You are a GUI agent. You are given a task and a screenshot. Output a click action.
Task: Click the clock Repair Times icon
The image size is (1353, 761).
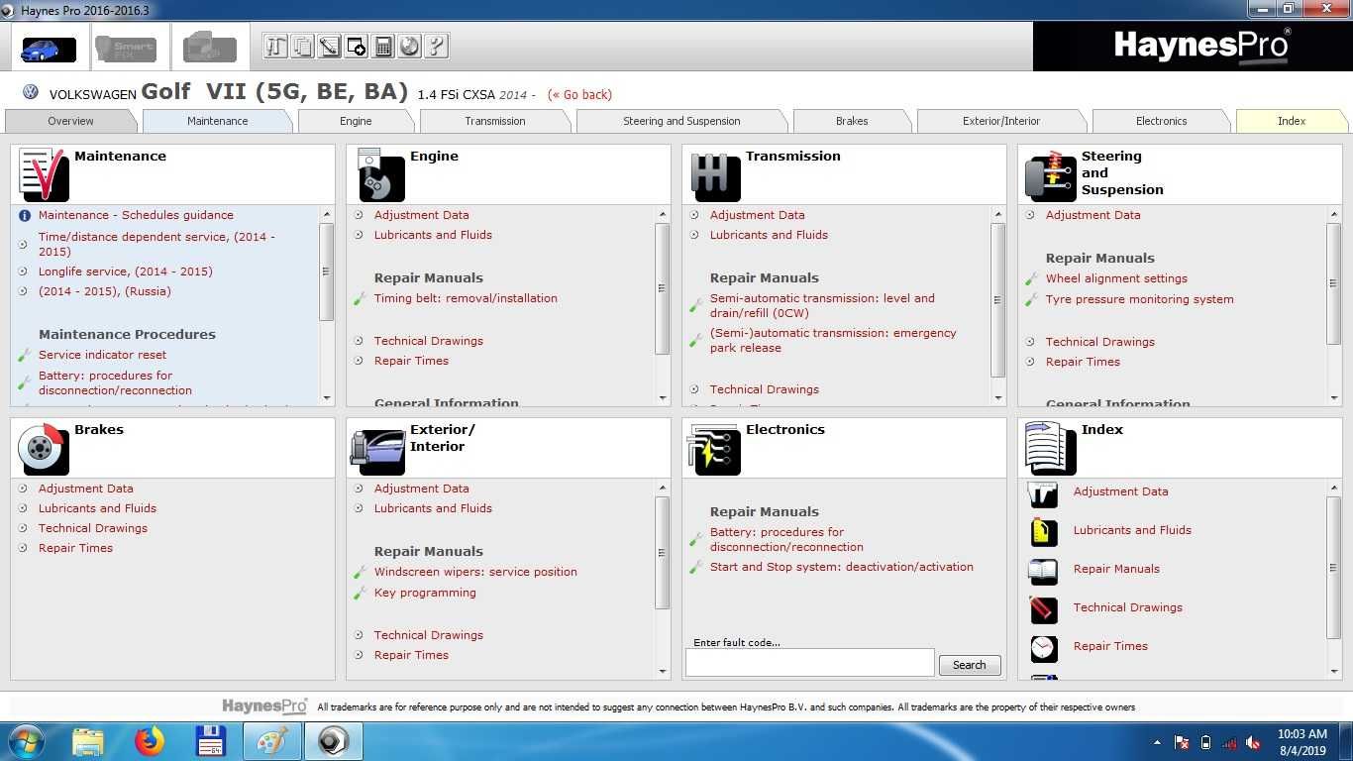pyautogui.click(x=1043, y=647)
